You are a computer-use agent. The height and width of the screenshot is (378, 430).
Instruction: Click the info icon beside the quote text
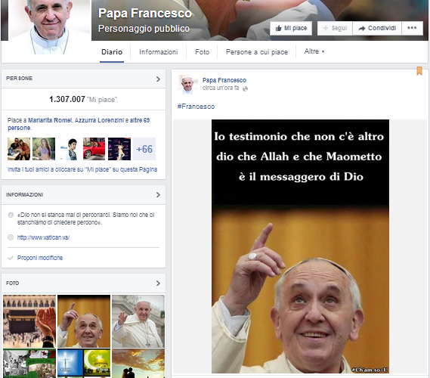(11, 215)
